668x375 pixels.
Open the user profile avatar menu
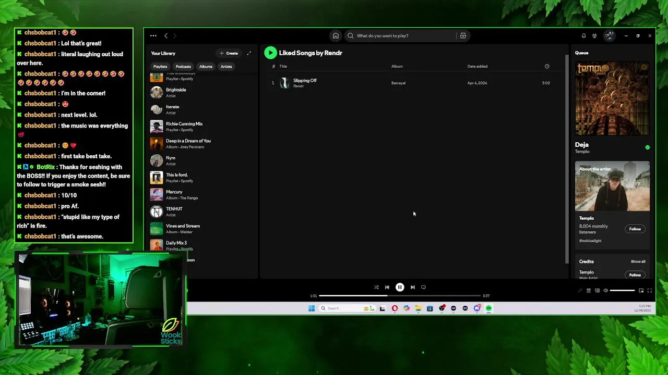(x=609, y=36)
